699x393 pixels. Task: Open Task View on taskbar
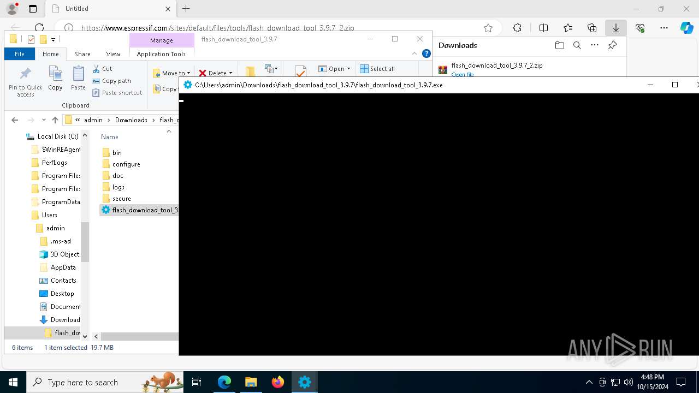click(197, 382)
